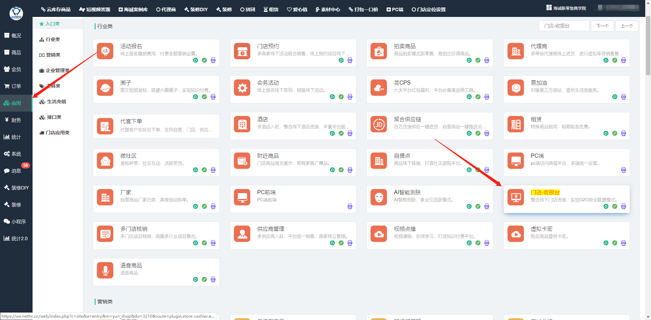
Task: Click the green link icon on 代理商 card
Action: click(x=615, y=60)
